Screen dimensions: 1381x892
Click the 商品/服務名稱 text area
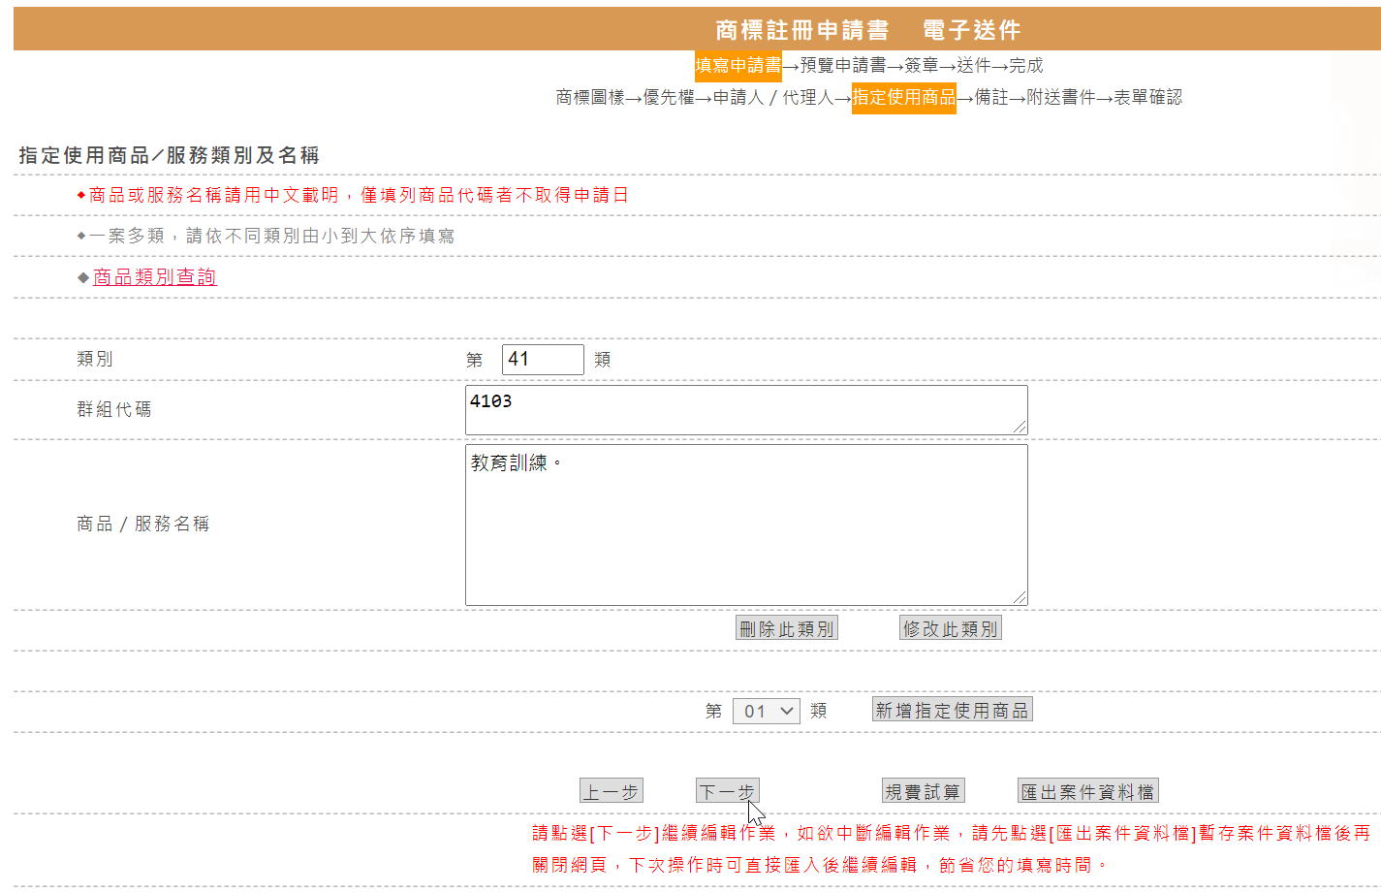746,525
